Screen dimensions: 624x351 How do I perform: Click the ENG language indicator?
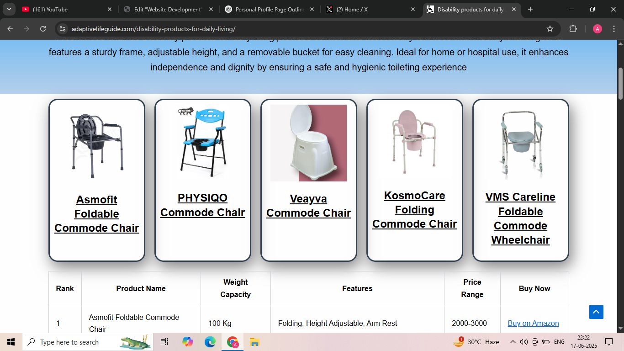click(x=559, y=342)
